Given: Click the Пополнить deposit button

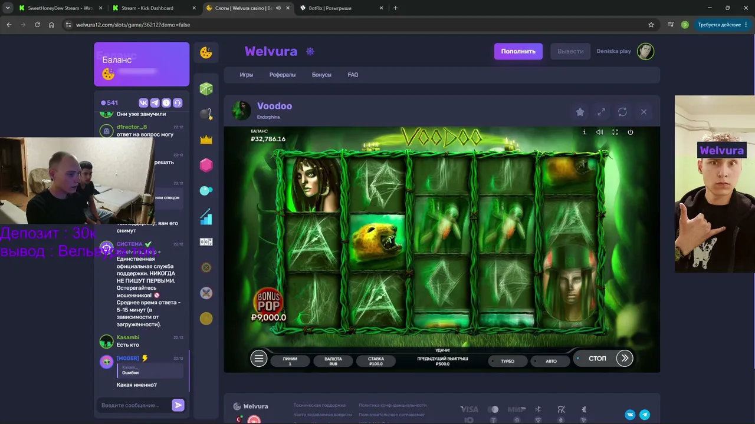Looking at the screenshot, I should 518,51.
